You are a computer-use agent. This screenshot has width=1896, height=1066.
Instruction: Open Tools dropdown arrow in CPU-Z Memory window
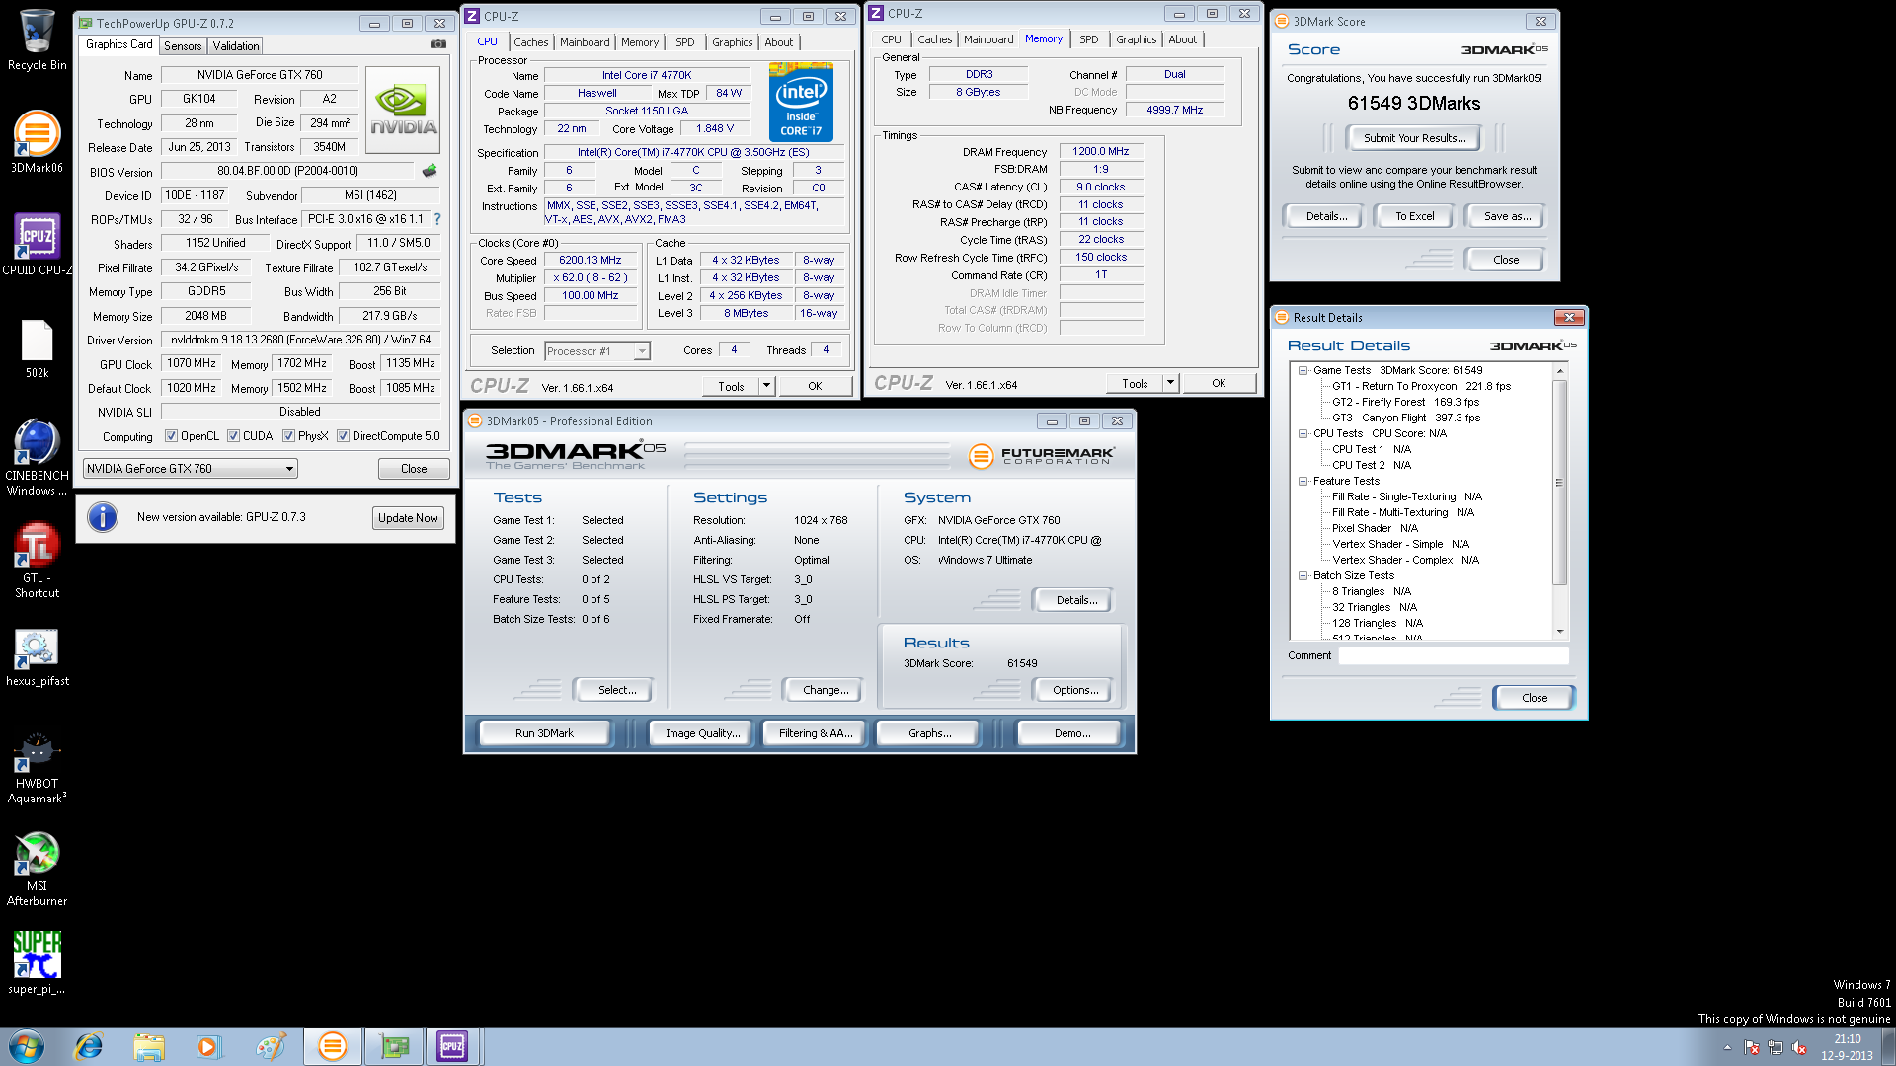[x=1170, y=383]
